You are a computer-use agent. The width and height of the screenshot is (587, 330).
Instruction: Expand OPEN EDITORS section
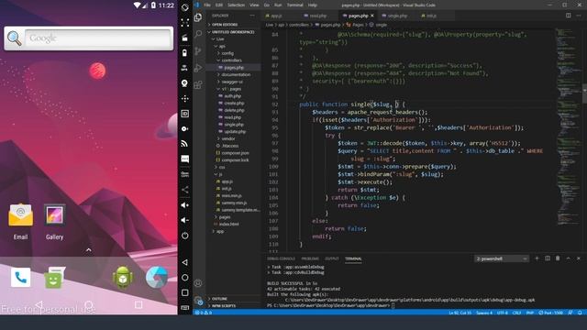[x=225, y=25]
